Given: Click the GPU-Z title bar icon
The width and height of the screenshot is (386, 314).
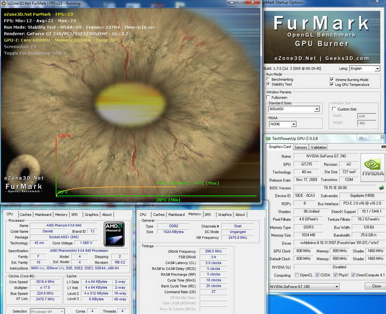Looking at the screenshot, I should (x=268, y=139).
